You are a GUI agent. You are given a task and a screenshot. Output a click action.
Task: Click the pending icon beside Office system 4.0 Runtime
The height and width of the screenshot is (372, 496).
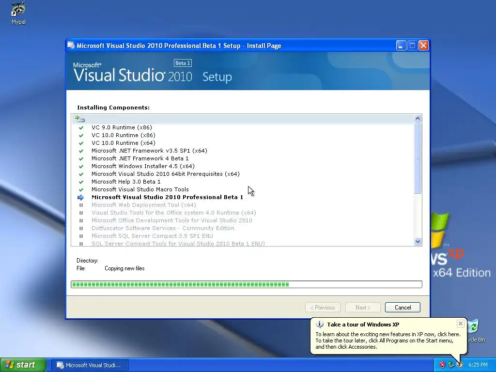81,213
